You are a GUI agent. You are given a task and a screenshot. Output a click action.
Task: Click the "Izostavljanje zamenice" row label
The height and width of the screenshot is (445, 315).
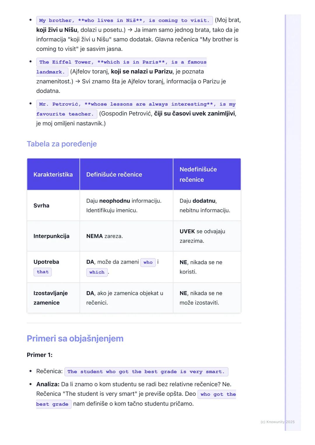coord(50,298)
